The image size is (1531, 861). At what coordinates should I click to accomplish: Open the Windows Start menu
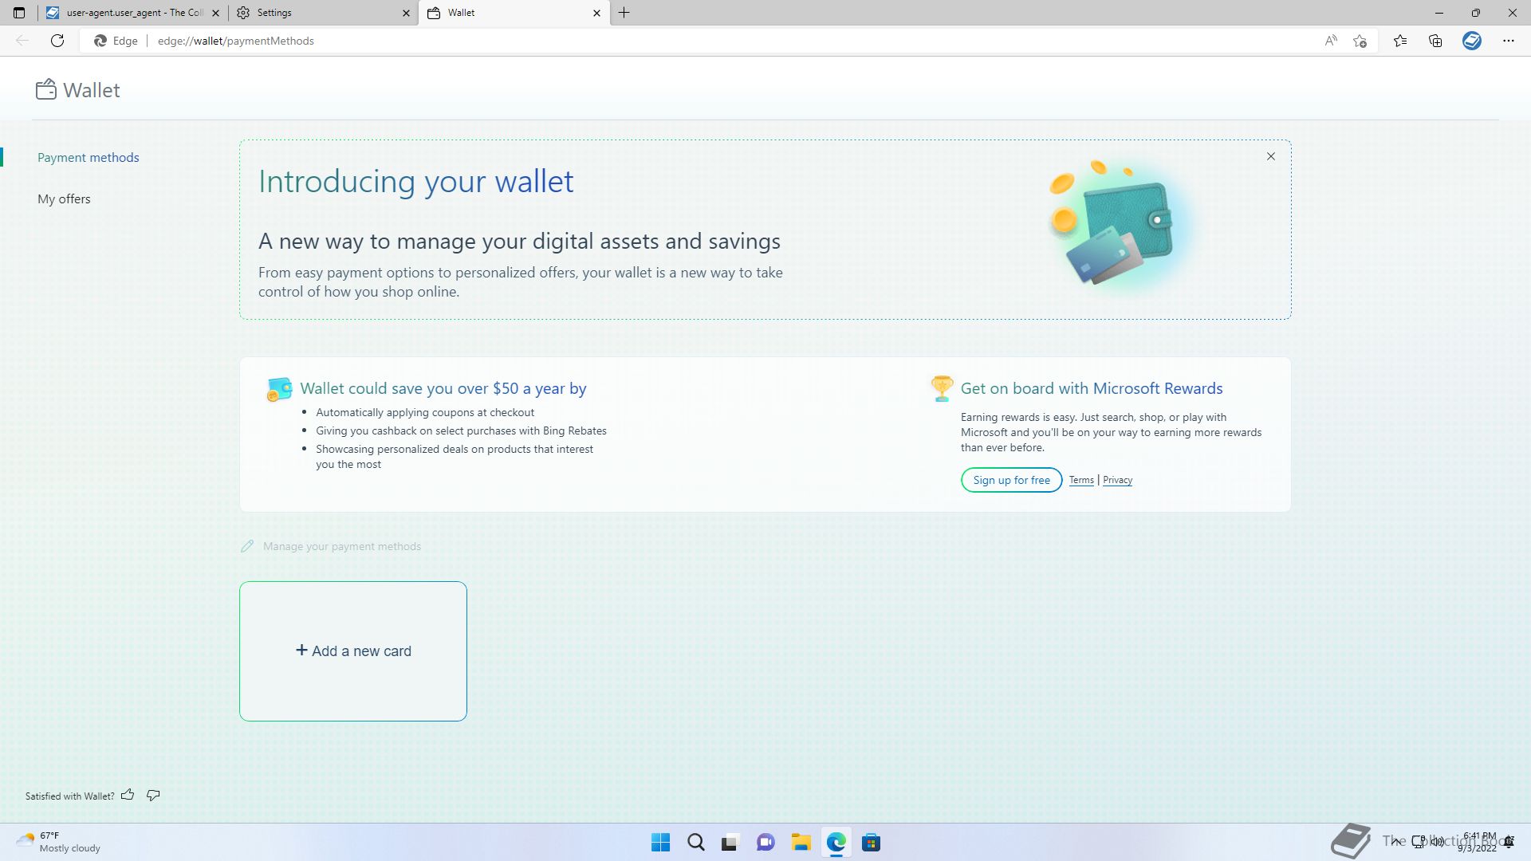[x=660, y=843]
